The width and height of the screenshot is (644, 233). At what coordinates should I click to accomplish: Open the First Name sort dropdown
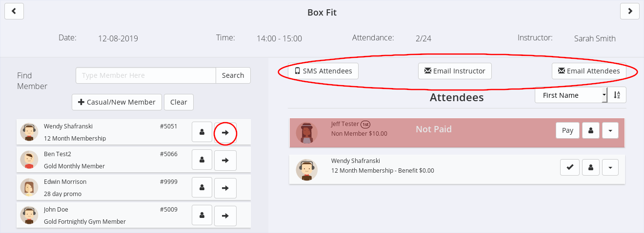pyautogui.click(x=571, y=95)
